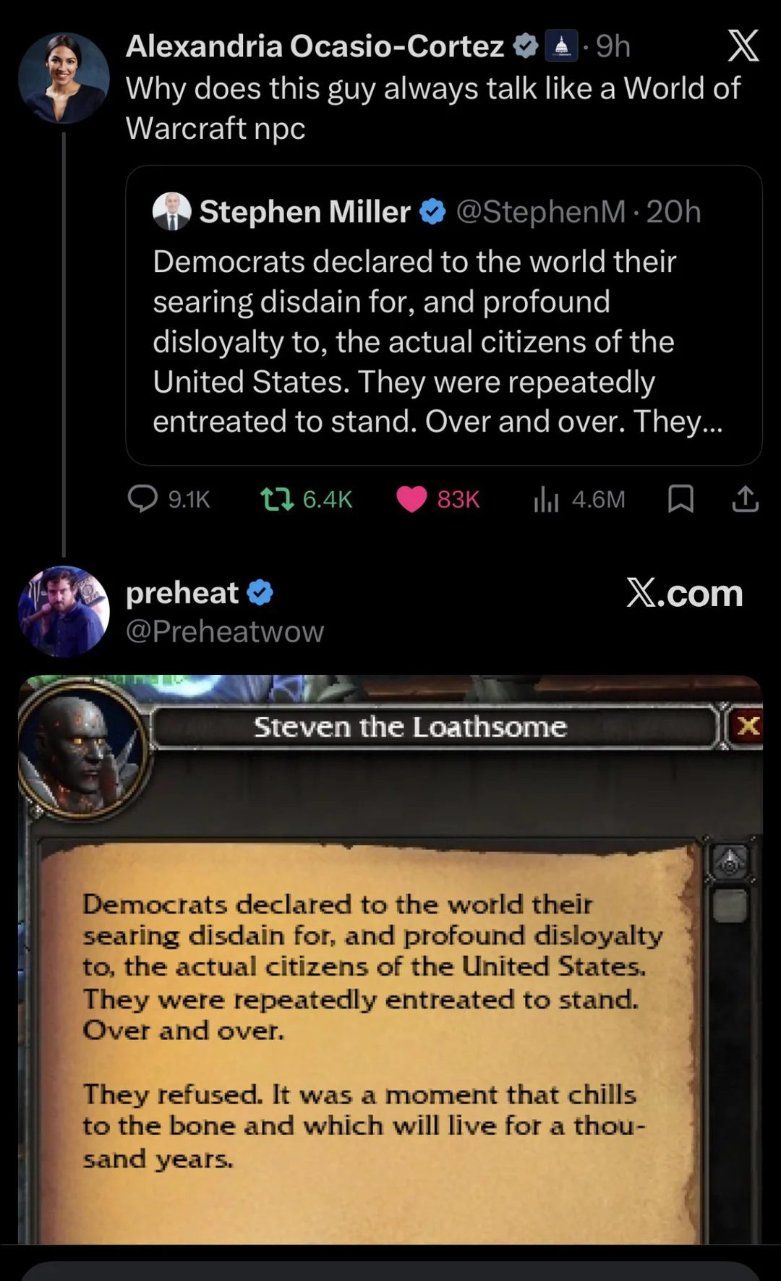Bookmark this post with the bookmark icon
Viewport: 781px width, 1281px height.
tap(680, 498)
